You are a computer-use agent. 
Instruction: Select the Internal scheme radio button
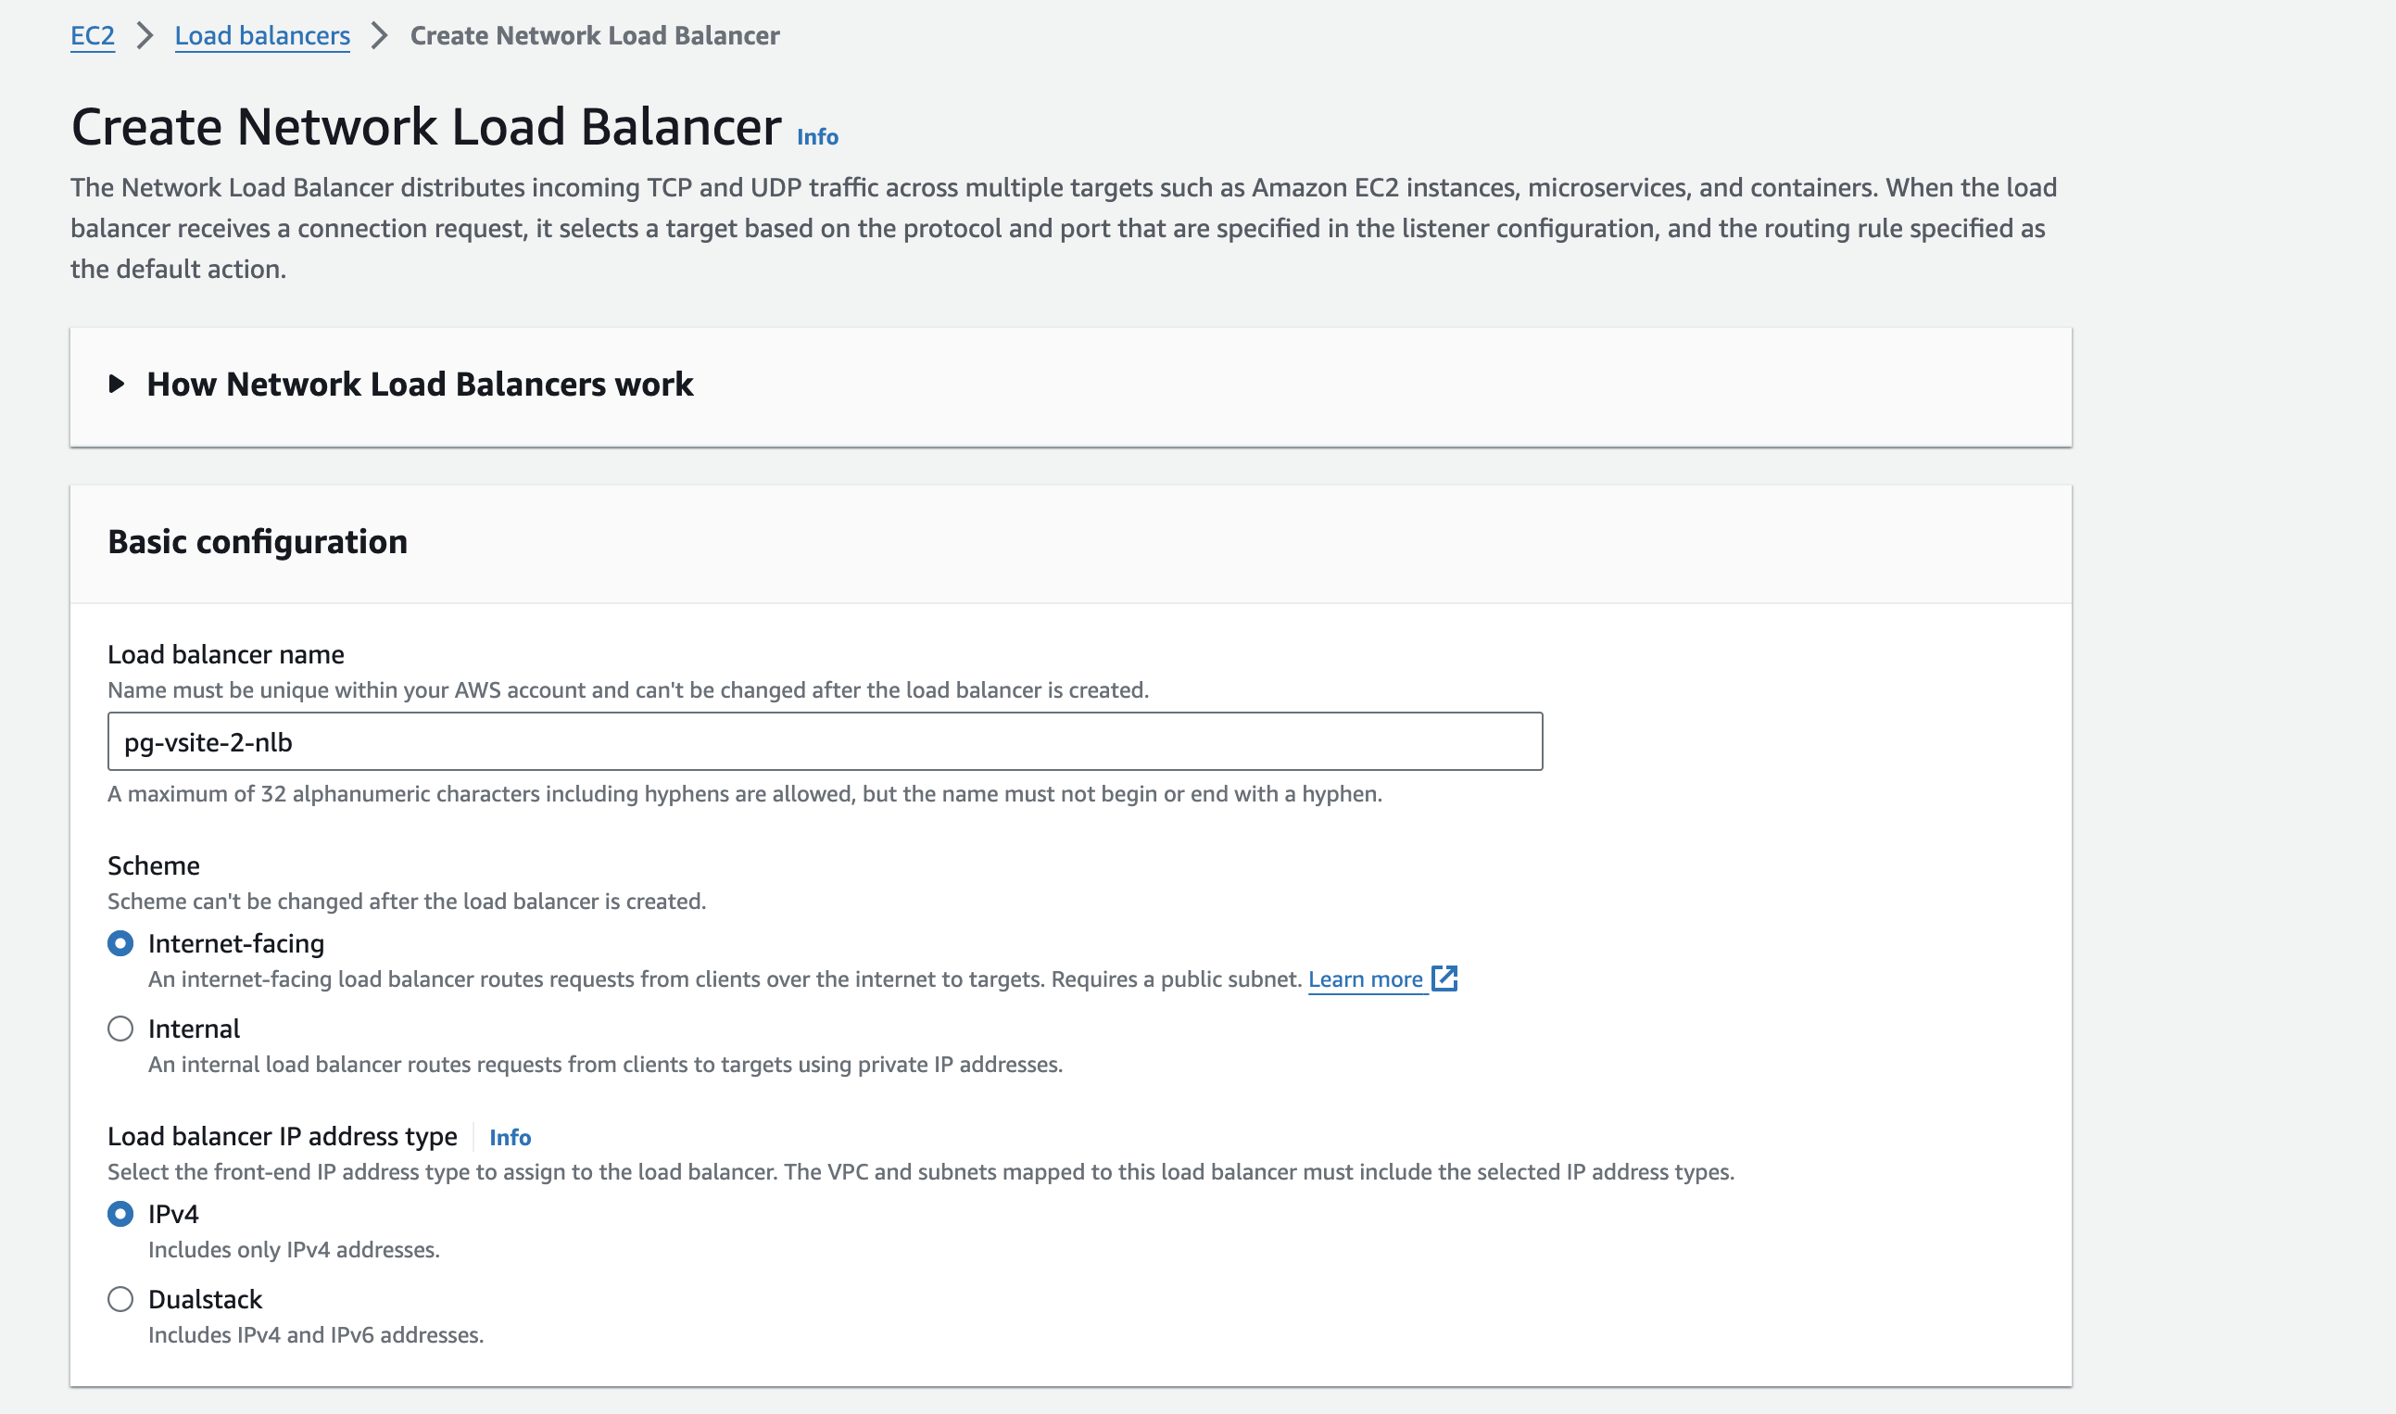pyautogui.click(x=120, y=1029)
